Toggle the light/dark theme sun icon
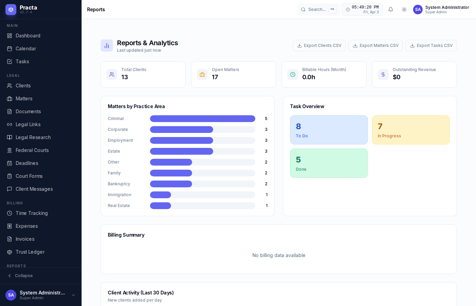The image size is (476, 306). coord(404,10)
